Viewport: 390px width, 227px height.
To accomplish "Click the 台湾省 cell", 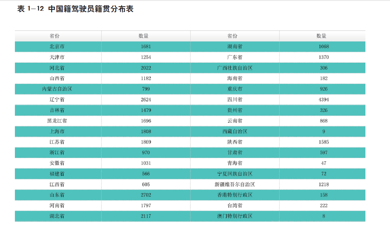I will point(234,206).
